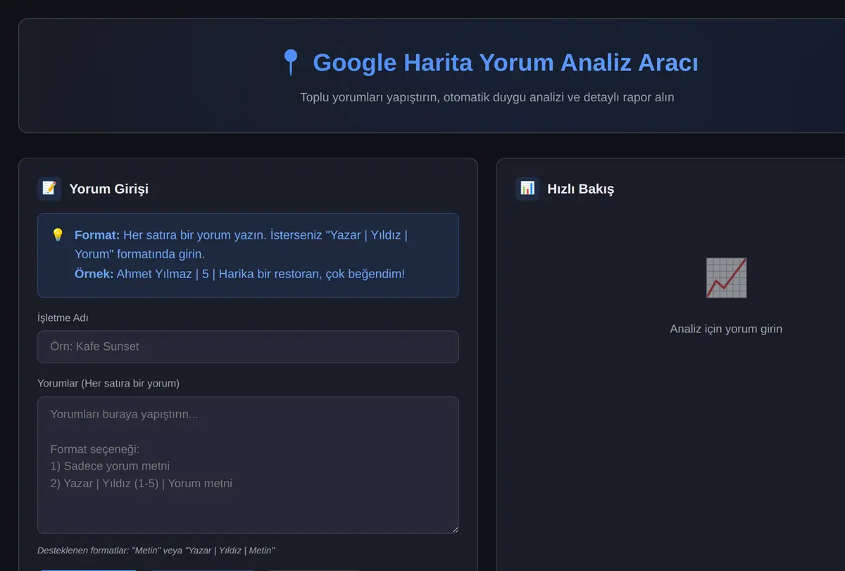
Task: Click the blue map pin icon in header
Action: point(290,63)
